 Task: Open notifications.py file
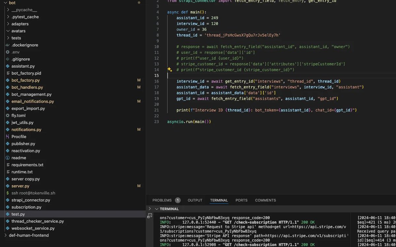tap(26, 130)
